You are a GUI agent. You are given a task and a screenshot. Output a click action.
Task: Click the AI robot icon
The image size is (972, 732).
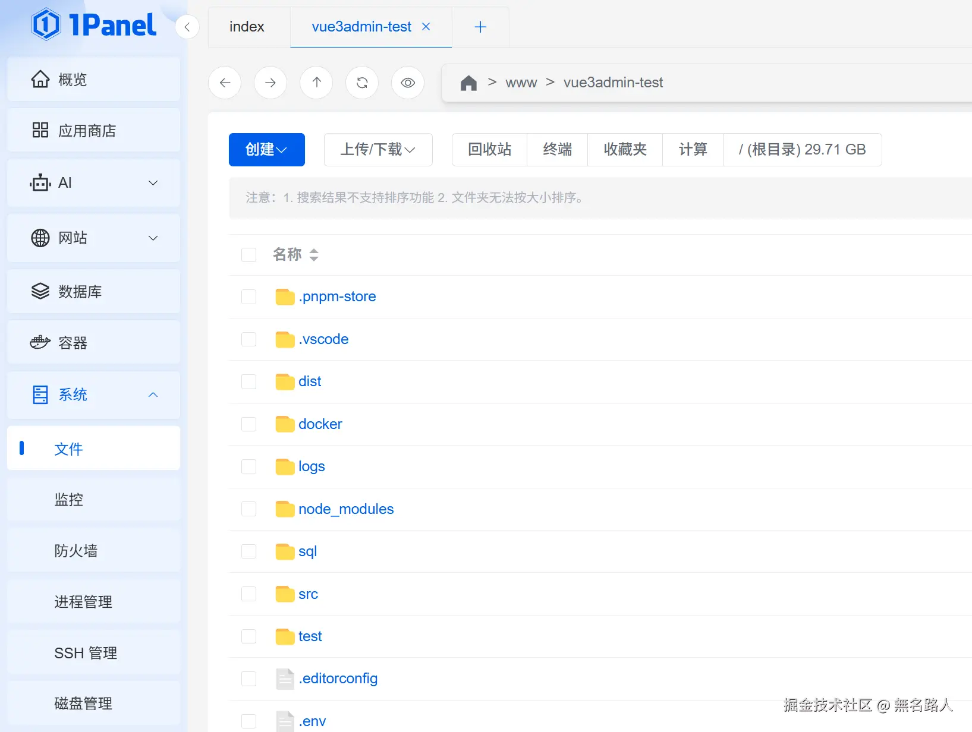40,182
